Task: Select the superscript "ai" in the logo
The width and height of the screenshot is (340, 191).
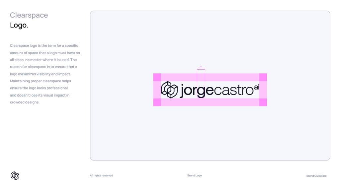Action: [x=256, y=87]
